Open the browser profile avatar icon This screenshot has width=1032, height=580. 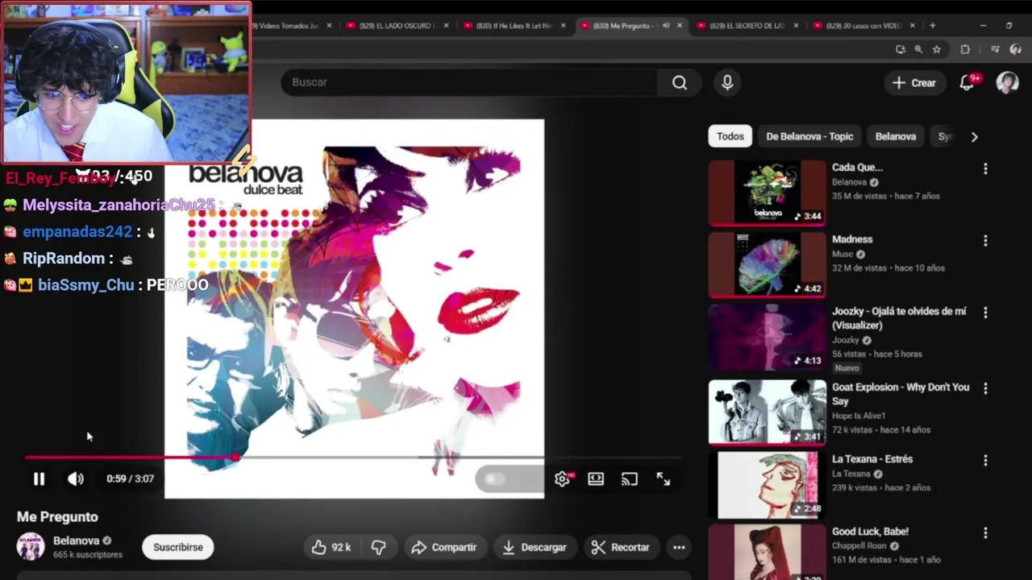pos(1016,49)
